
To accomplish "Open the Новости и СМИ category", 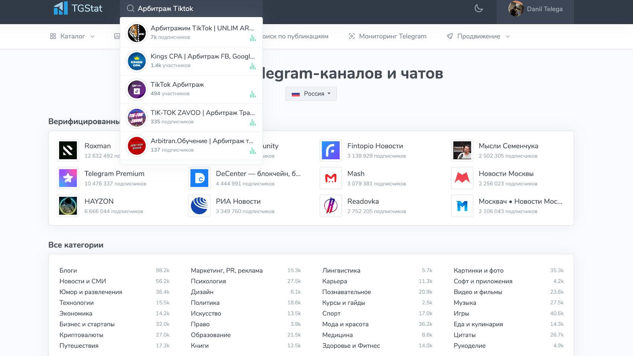I will [x=83, y=281].
